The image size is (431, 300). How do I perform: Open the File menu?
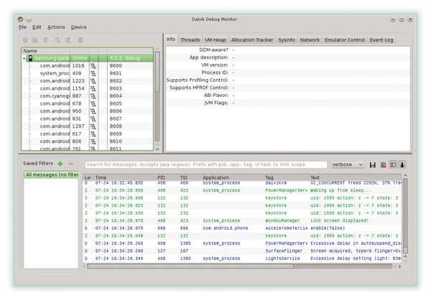point(22,27)
